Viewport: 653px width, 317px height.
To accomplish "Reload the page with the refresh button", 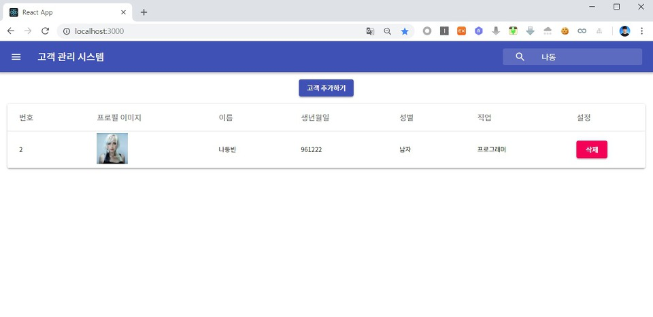I will coord(45,31).
